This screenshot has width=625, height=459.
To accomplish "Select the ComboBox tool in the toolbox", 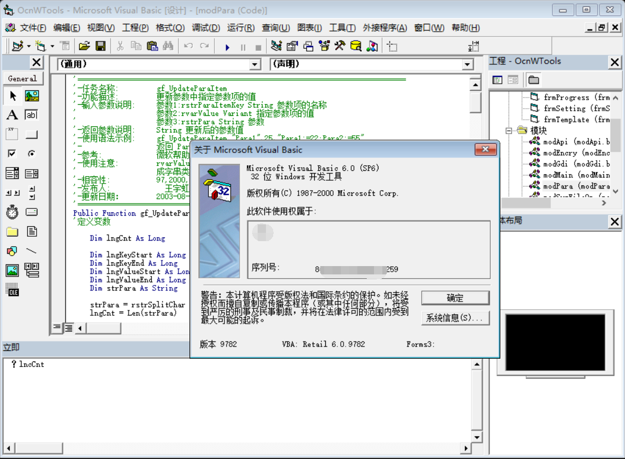I will [11, 173].
